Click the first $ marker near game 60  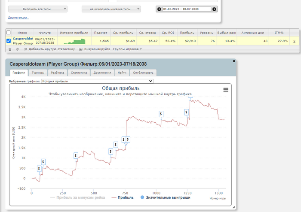pos(39,169)
